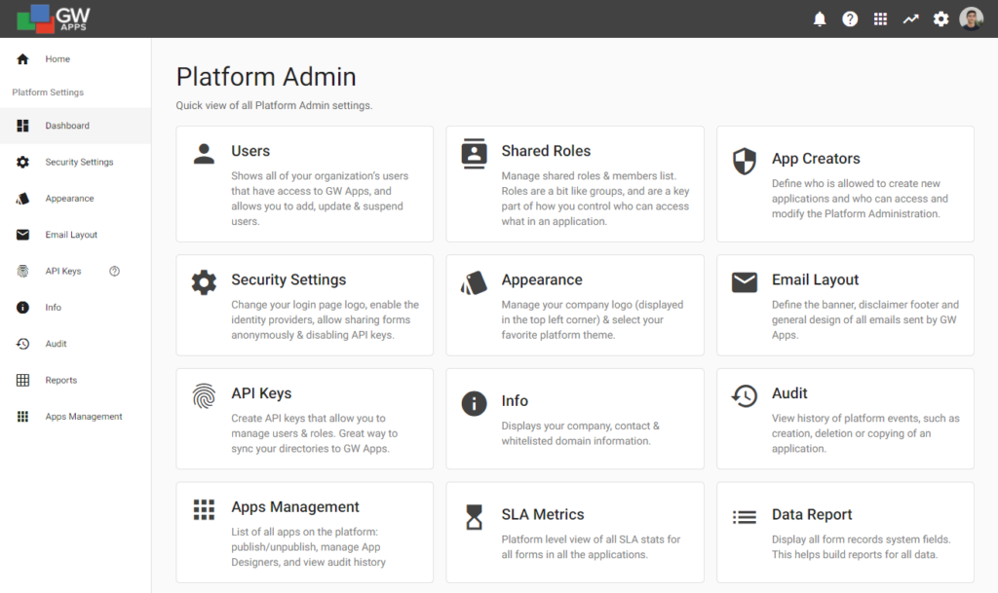Open Info from sidebar menu
Image resolution: width=998 pixels, height=593 pixels.
[x=53, y=308]
